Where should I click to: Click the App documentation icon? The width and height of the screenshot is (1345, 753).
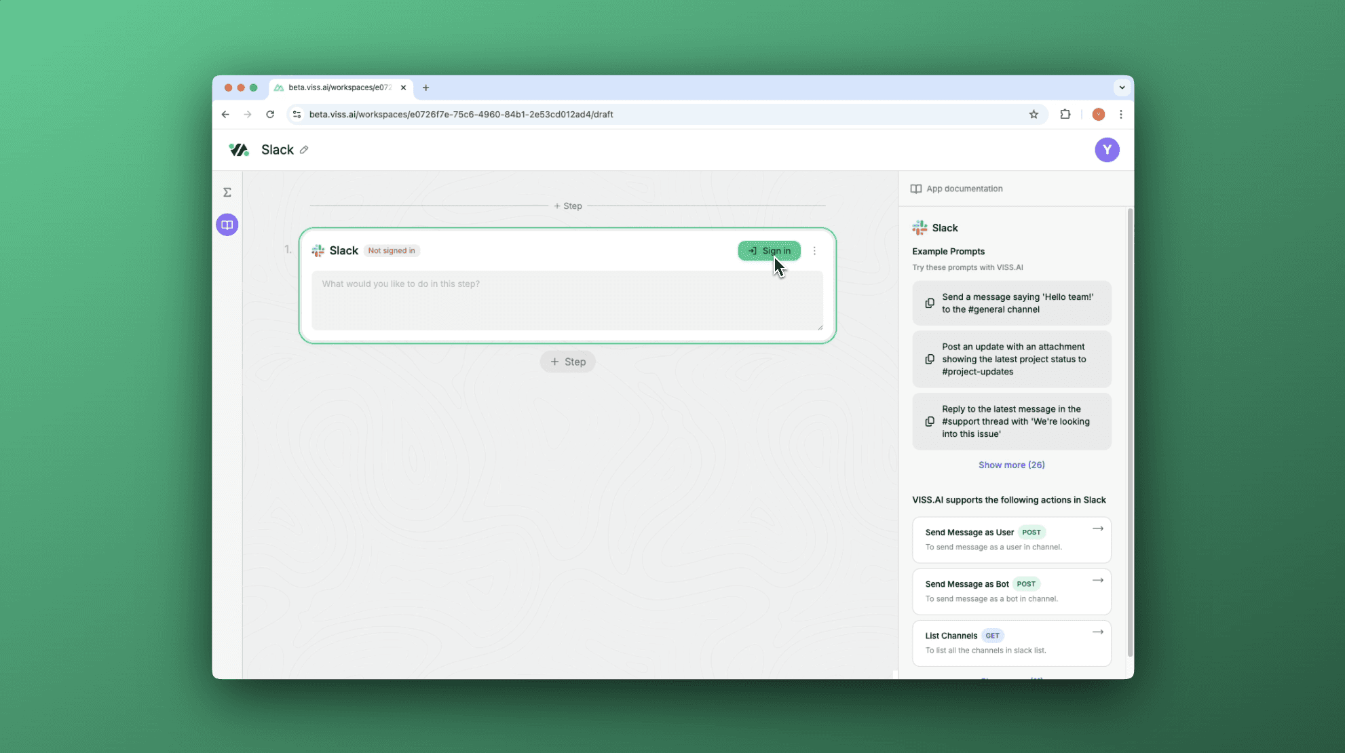916,189
